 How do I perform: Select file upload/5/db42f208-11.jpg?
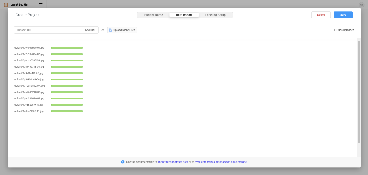29,111
